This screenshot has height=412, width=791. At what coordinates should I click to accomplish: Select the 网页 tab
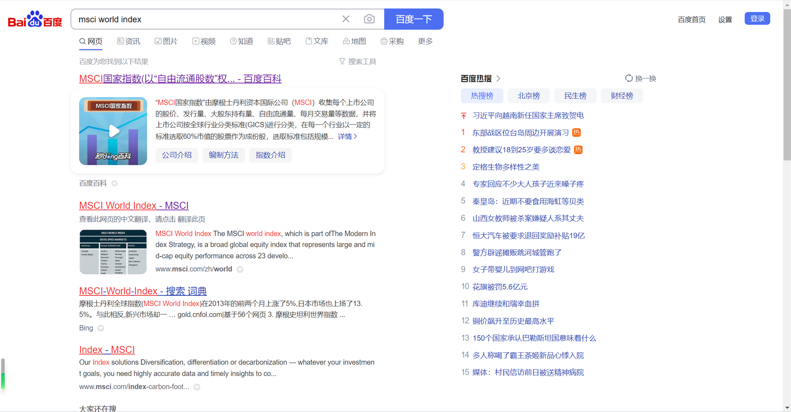pos(91,42)
